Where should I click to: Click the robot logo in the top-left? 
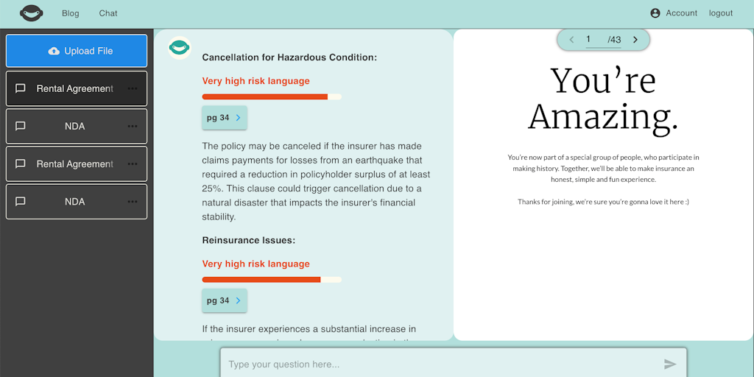32,13
